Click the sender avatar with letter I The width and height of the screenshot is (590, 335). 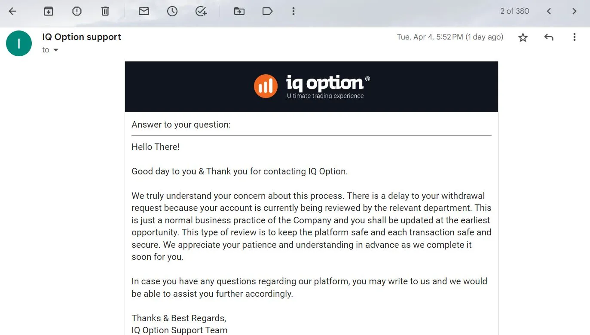click(19, 43)
